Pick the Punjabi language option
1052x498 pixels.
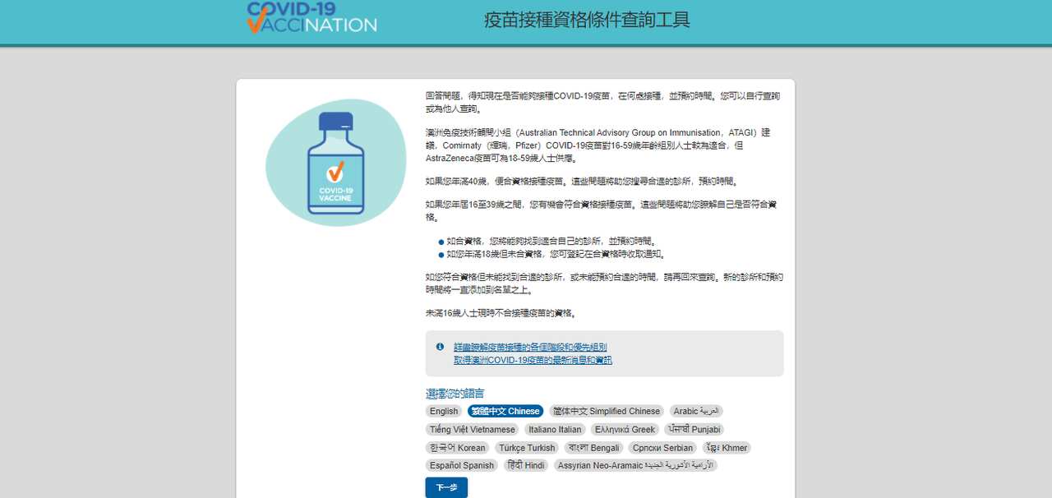pyautogui.click(x=693, y=429)
